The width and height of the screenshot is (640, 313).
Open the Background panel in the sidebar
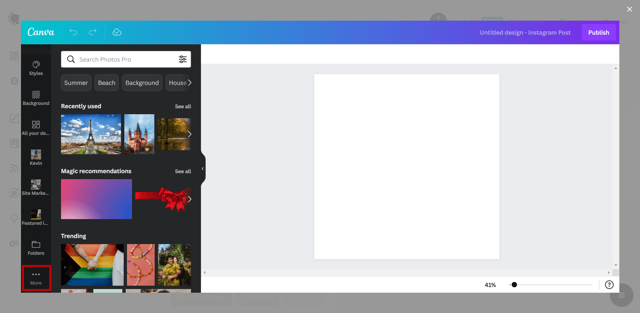(x=36, y=98)
